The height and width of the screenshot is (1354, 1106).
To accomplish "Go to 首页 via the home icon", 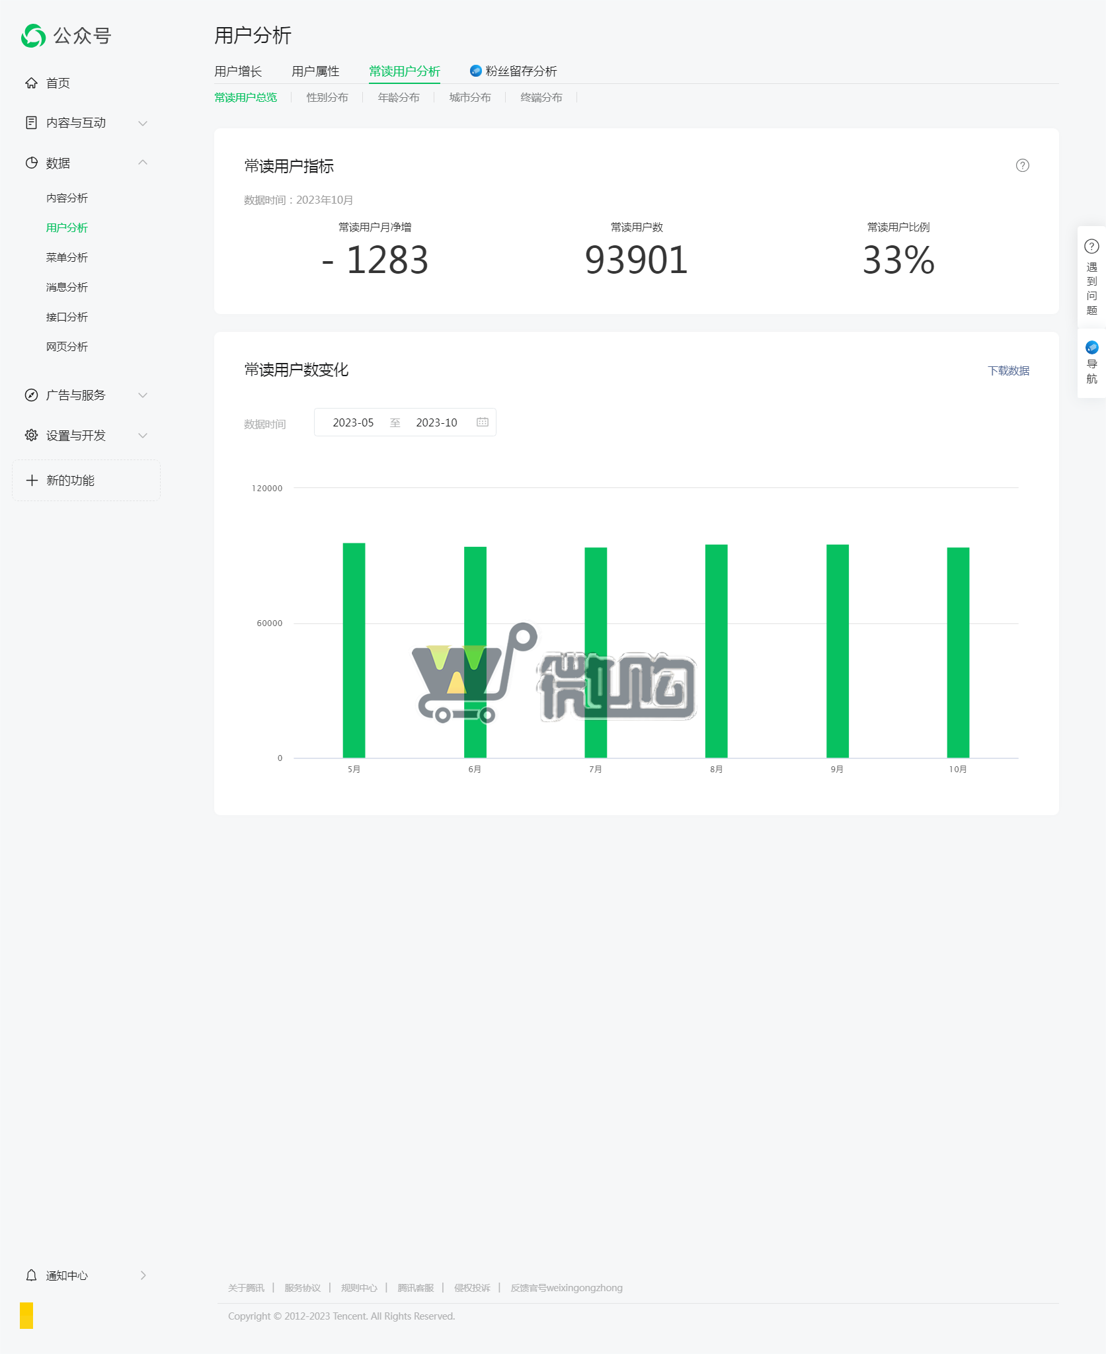I will [x=31, y=83].
